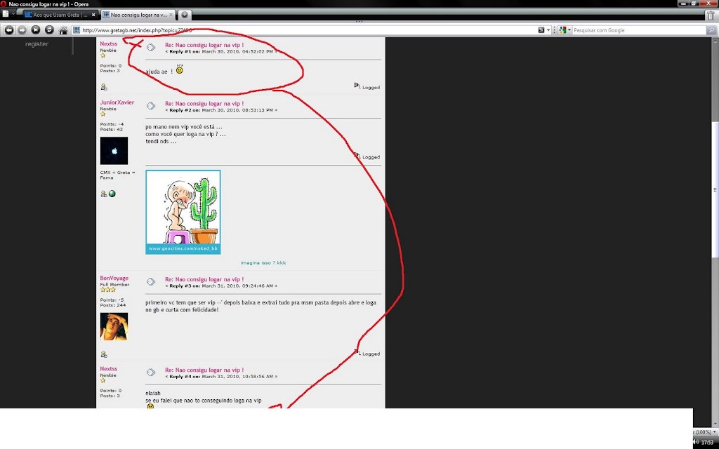The image size is (719, 449).
Task: Click the scrollbar up arrow
Action: tap(715, 40)
